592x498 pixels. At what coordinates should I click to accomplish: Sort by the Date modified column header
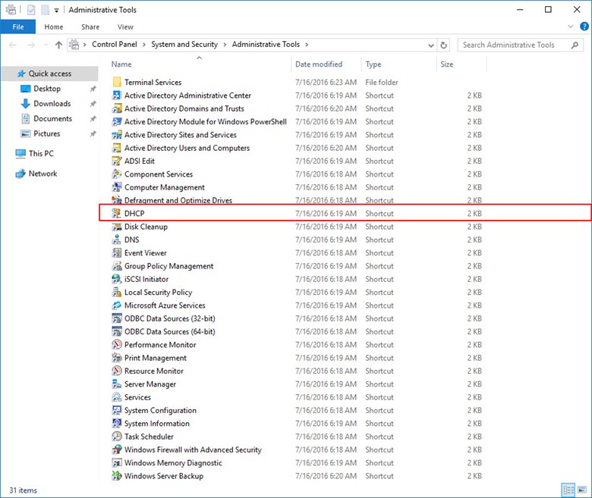[x=319, y=64]
